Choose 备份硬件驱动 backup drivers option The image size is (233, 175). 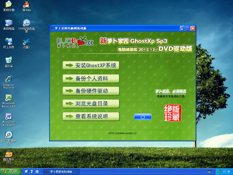click(x=91, y=91)
